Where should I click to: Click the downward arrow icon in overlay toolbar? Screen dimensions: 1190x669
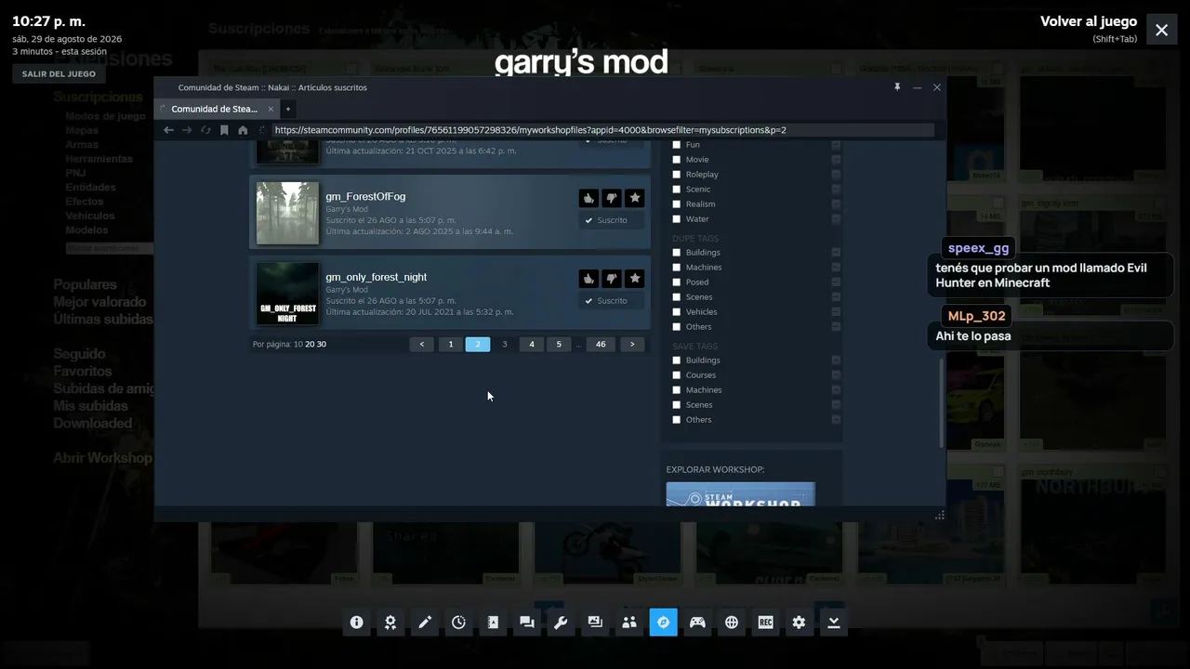pyautogui.click(x=834, y=623)
